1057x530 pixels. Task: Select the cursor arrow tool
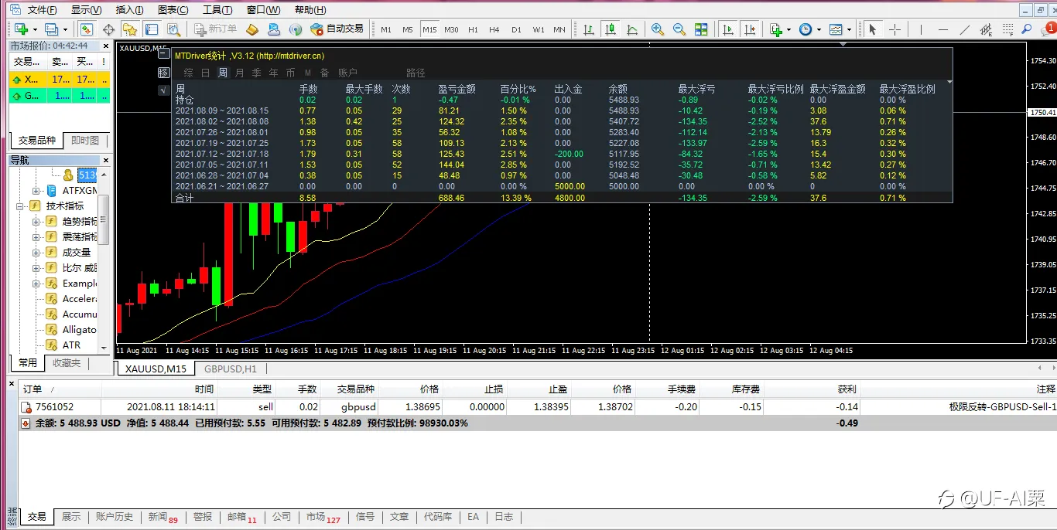873,29
